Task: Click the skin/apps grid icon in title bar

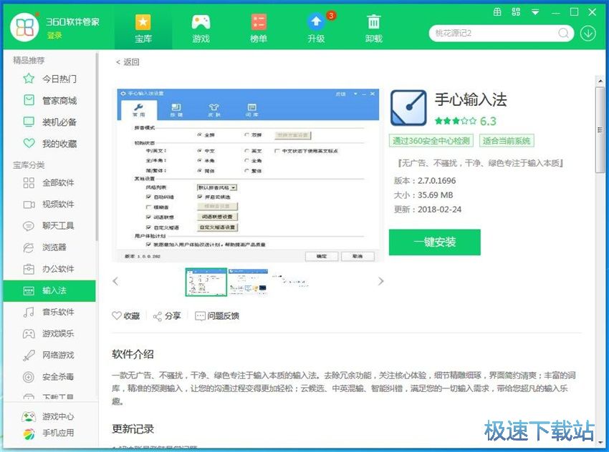Action: click(x=516, y=12)
